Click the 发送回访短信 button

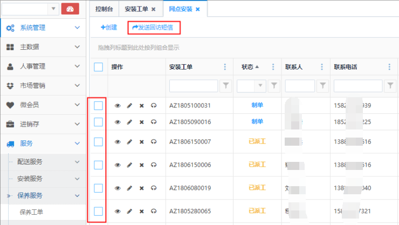153,27
